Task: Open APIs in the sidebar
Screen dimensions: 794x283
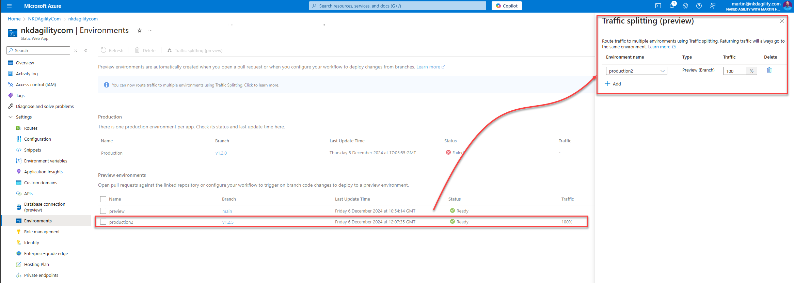Action: (28, 193)
